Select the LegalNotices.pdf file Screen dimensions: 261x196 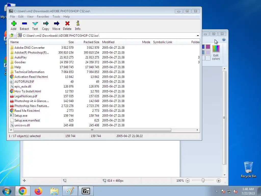point(26,96)
